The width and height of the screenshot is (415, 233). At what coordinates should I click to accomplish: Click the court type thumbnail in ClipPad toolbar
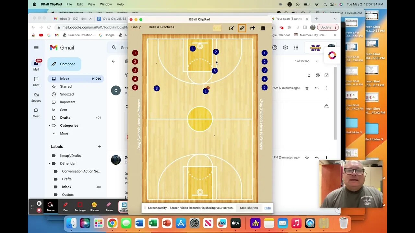pyautogui.click(x=217, y=28)
